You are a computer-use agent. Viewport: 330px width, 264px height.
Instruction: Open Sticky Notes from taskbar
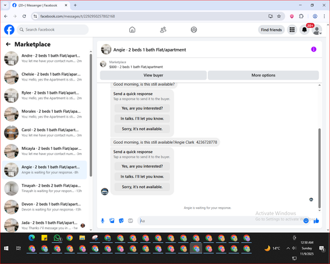(x=44, y=238)
